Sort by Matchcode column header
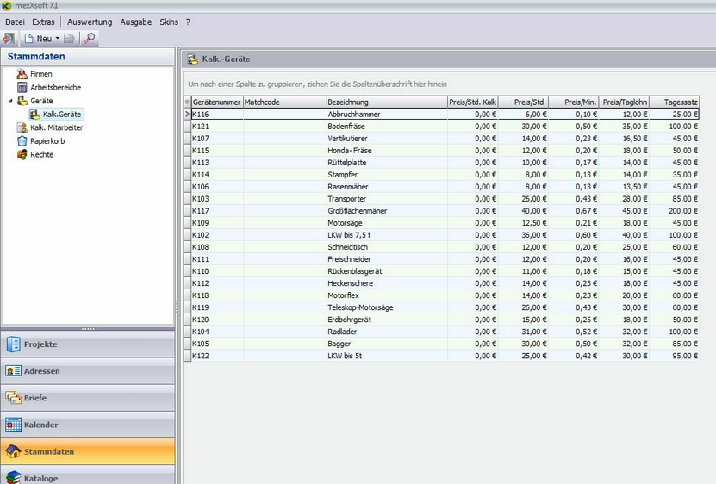 (x=284, y=102)
